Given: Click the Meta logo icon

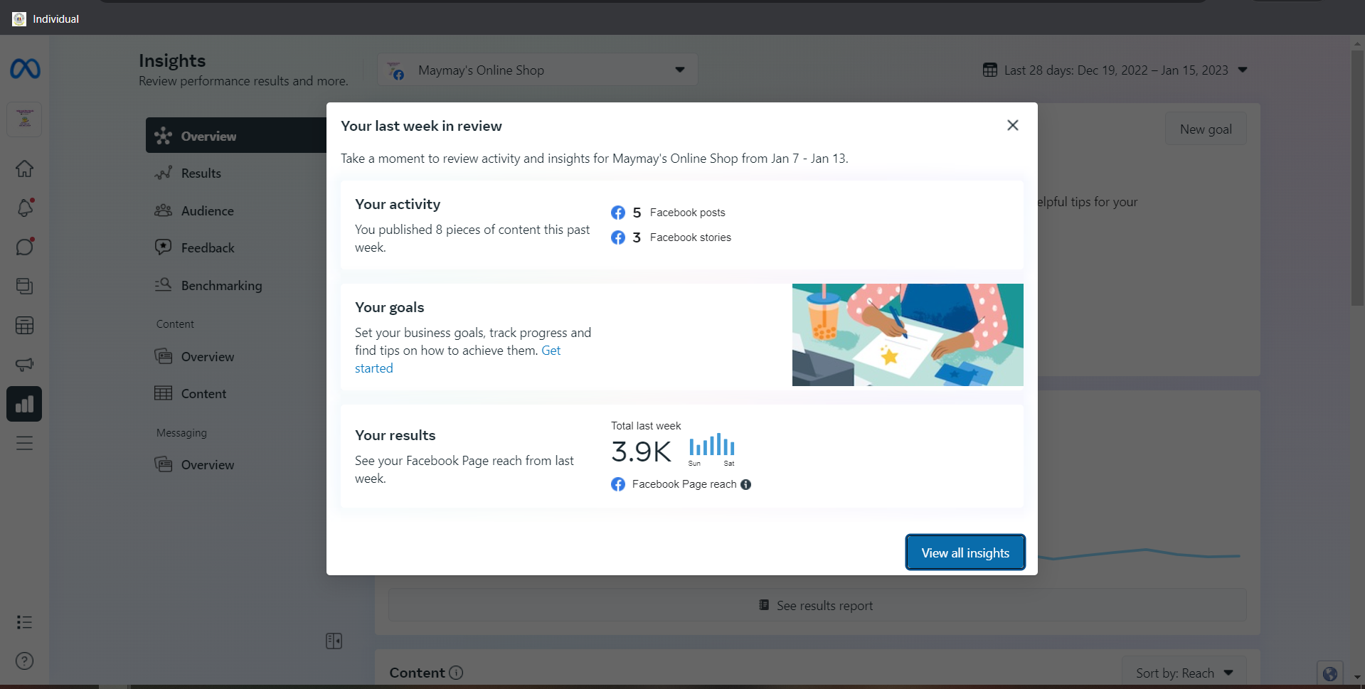Looking at the screenshot, I should coord(25,69).
